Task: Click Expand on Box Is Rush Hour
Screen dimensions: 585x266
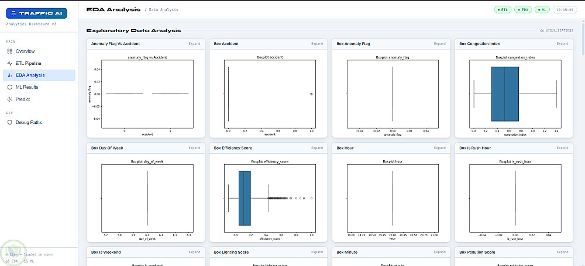Action: (x=562, y=148)
